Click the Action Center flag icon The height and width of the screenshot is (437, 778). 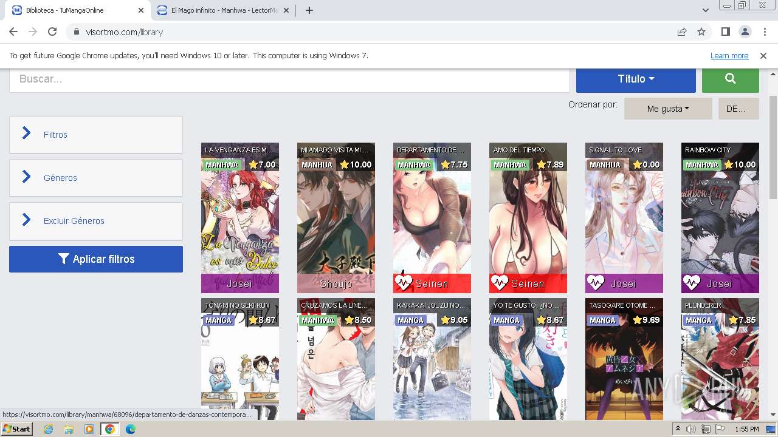[x=720, y=429]
